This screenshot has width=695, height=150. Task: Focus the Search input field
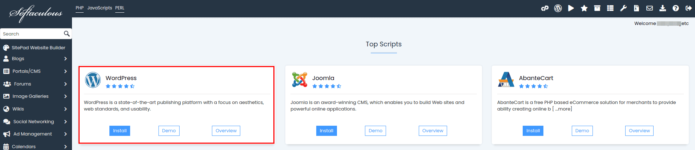(x=32, y=34)
